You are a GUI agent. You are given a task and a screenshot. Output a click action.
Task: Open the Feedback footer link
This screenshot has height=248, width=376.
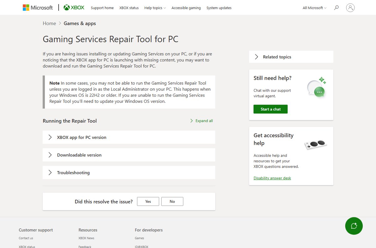[x=85, y=247]
